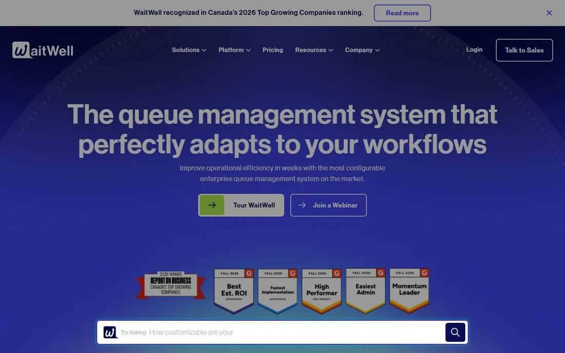The width and height of the screenshot is (565, 353).
Task: Click the High Performer badge
Action: 322,291
